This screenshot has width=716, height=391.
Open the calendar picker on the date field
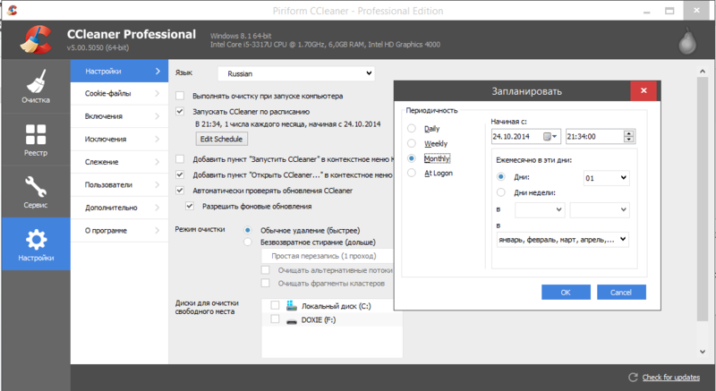pyautogui.click(x=550, y=136)
